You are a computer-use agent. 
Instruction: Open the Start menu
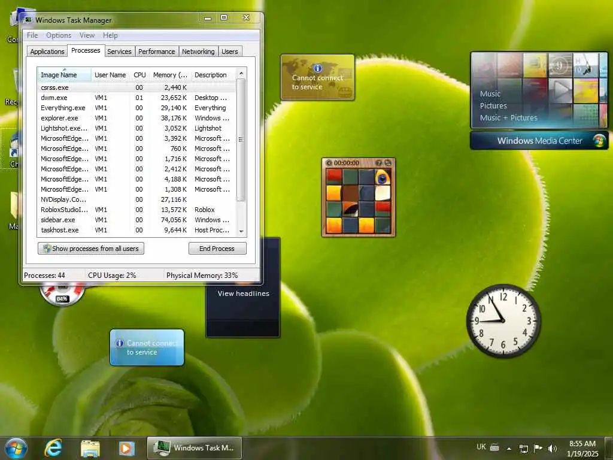point(16,448)
